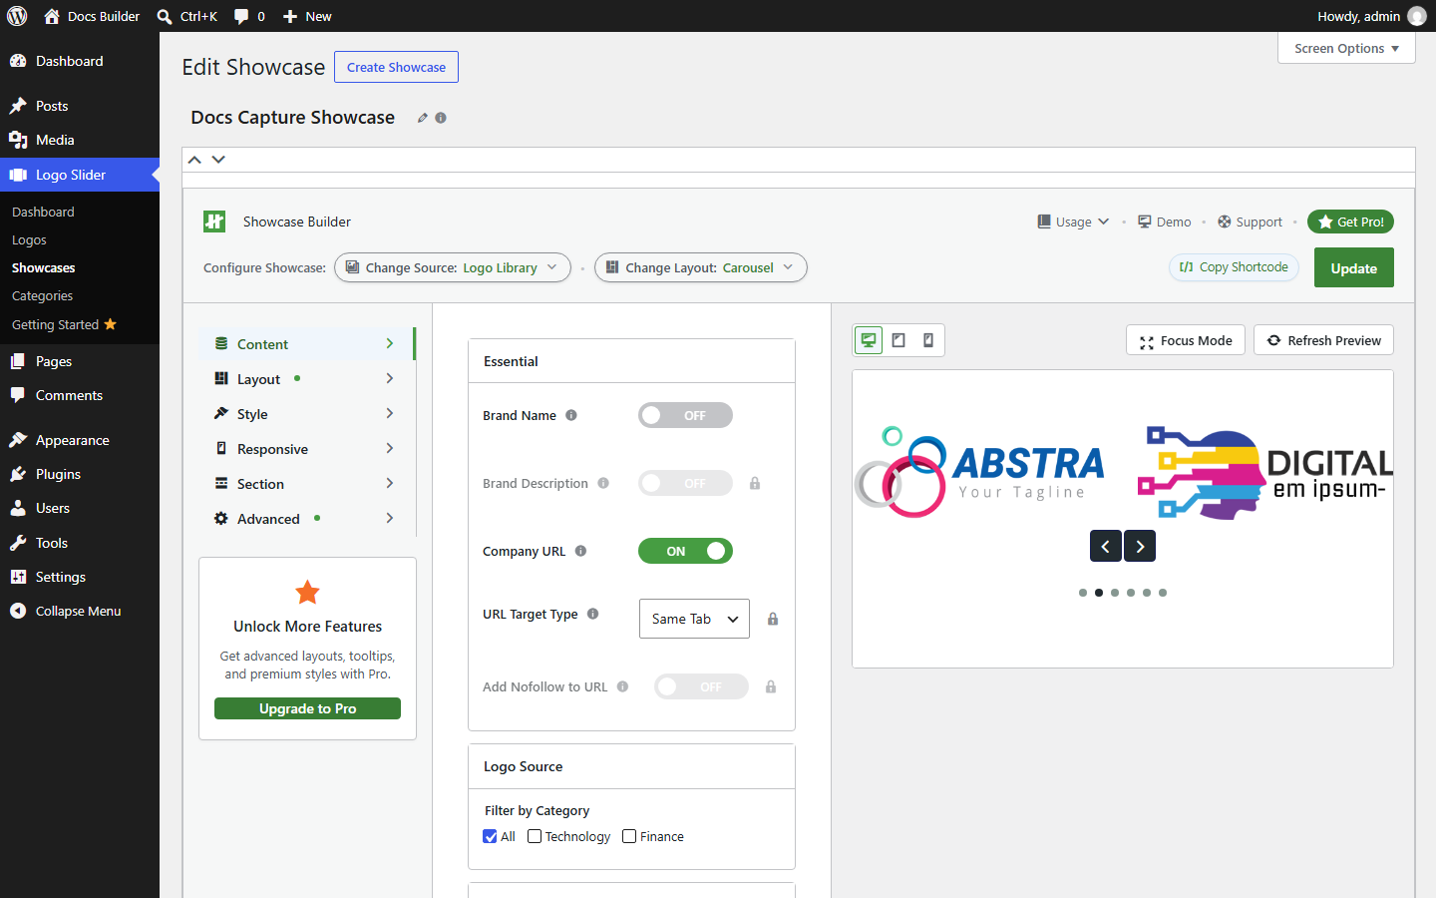1436x898 pixels.
Task: Click Showcase Builder green logo icon
Action: point(214,222)
